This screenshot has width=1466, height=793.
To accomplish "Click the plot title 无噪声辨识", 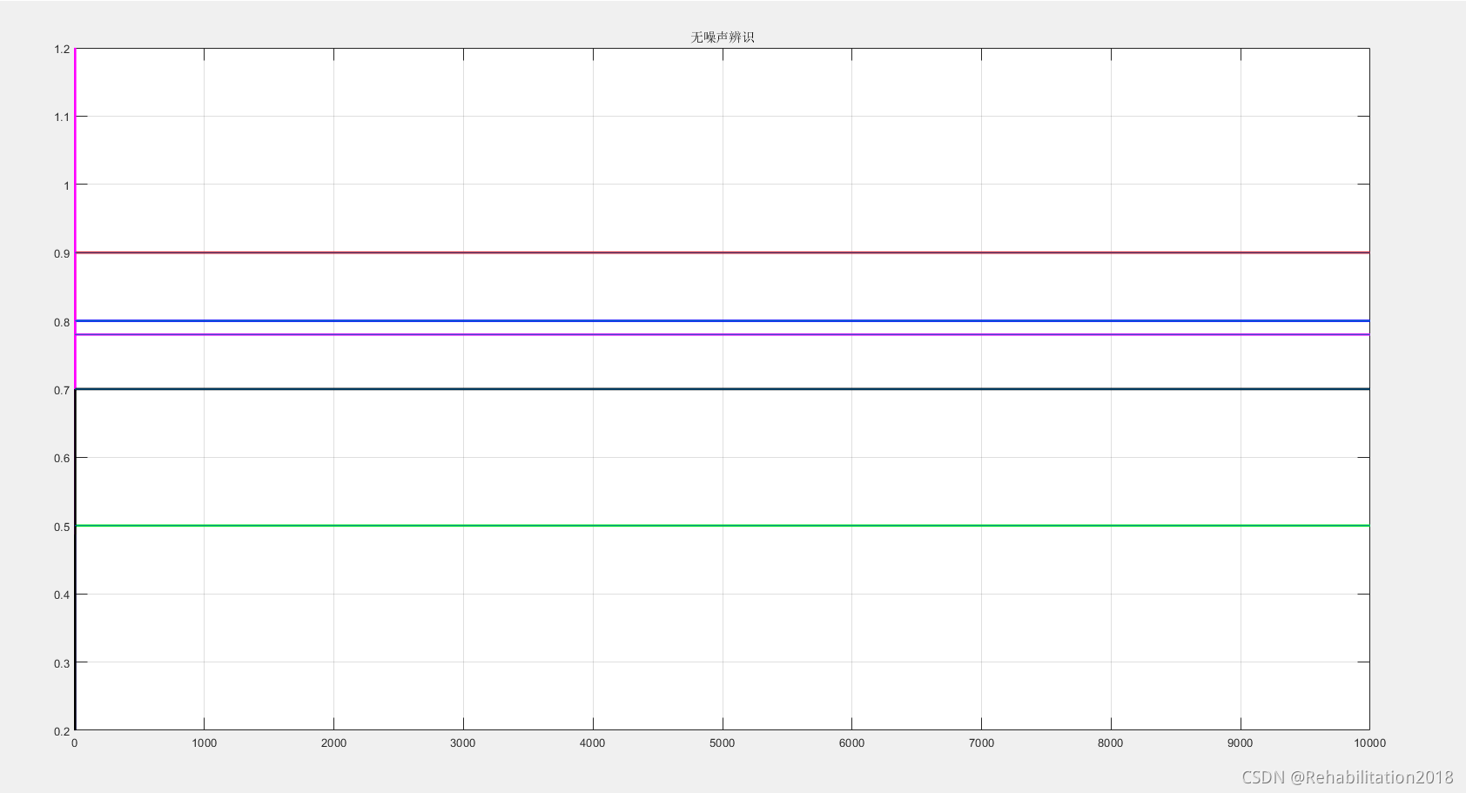I will point(723,37).
